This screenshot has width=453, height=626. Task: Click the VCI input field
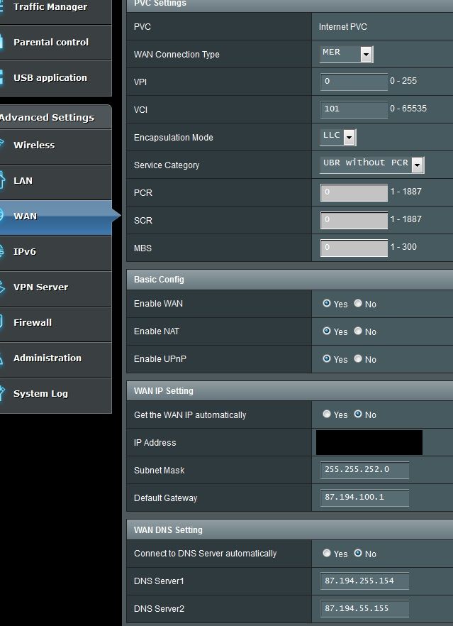click(x=354, y=109)
